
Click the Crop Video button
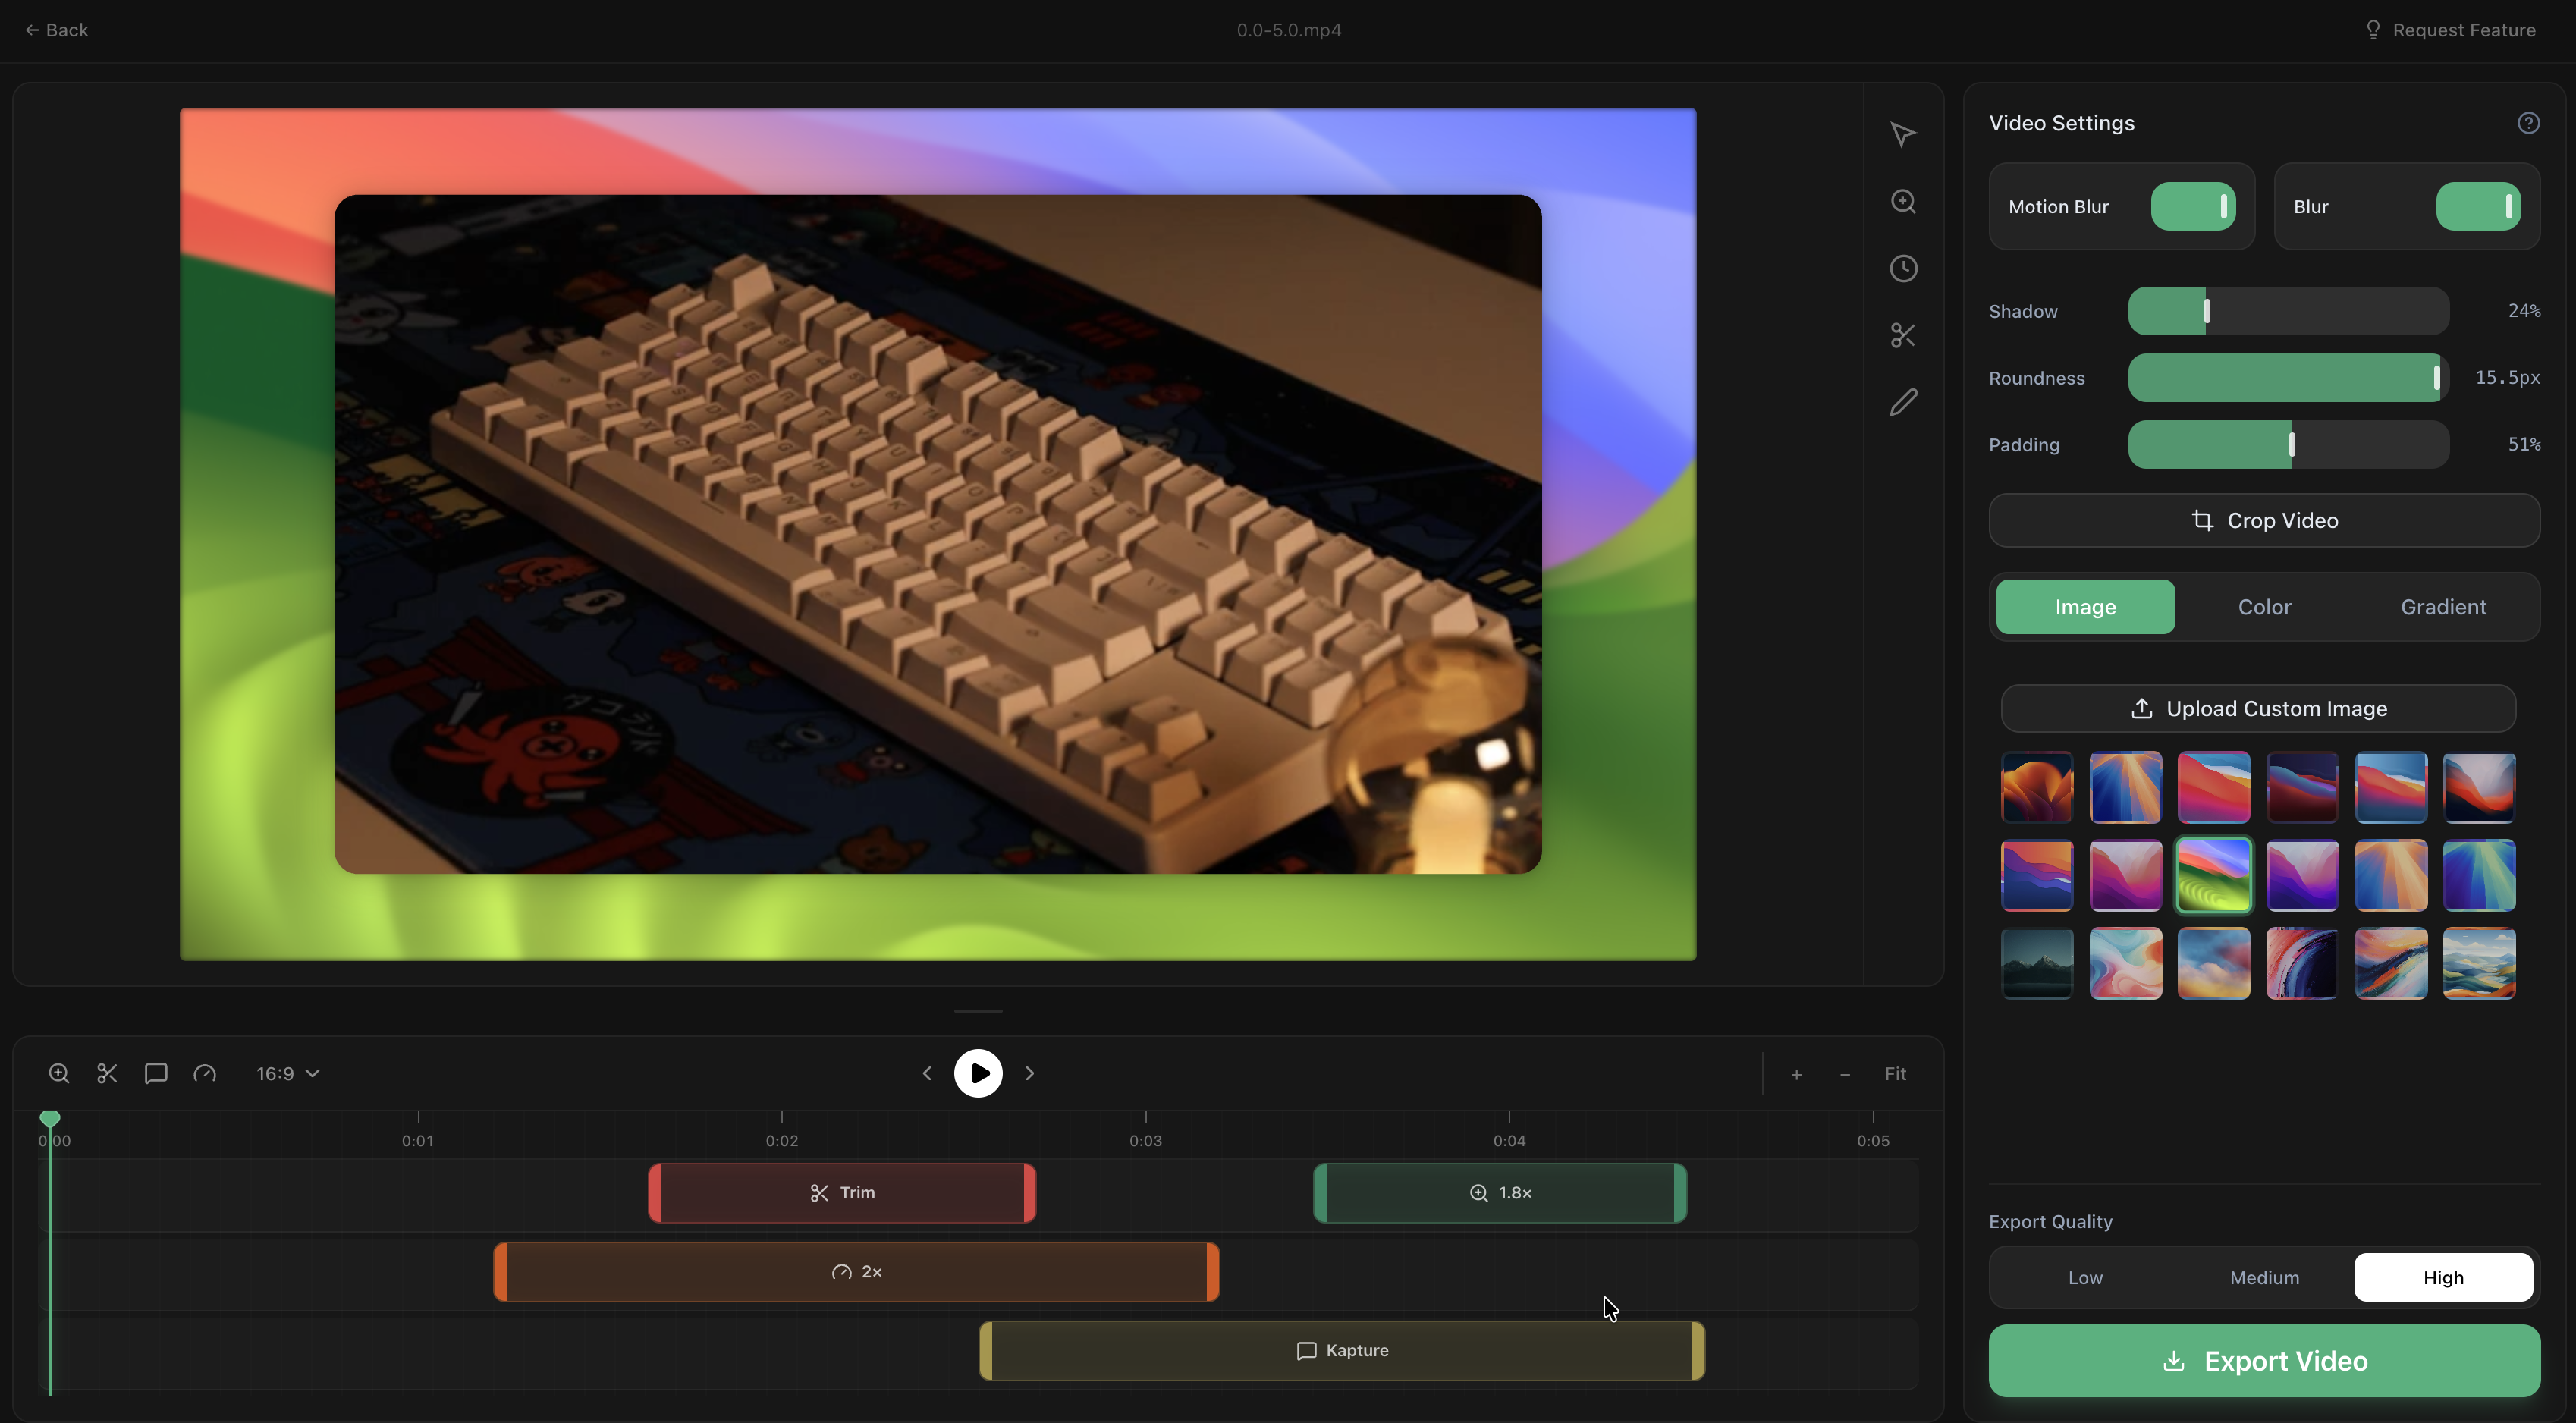(2263, 520)
